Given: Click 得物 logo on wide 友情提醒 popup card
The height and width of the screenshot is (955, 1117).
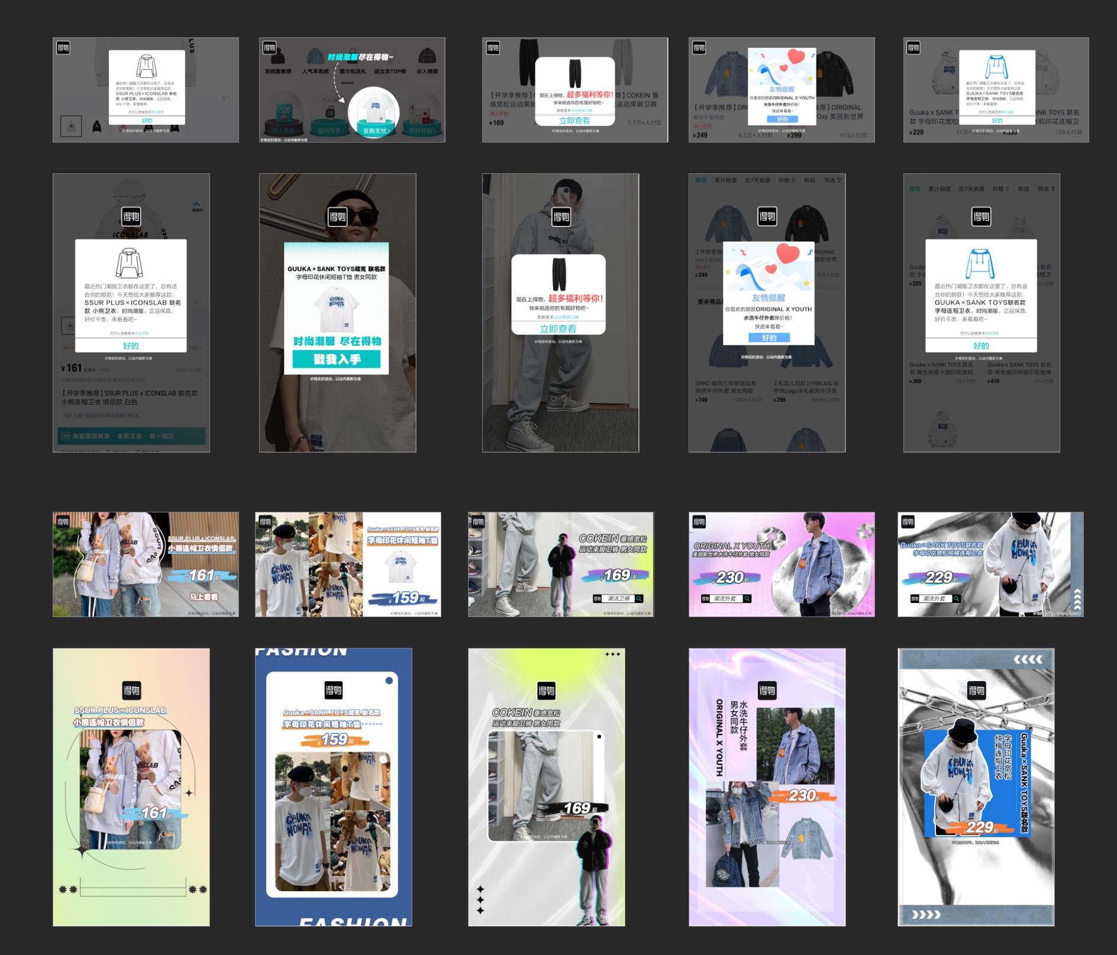Looking at the screenshot, I should click(x=699, y=48).
